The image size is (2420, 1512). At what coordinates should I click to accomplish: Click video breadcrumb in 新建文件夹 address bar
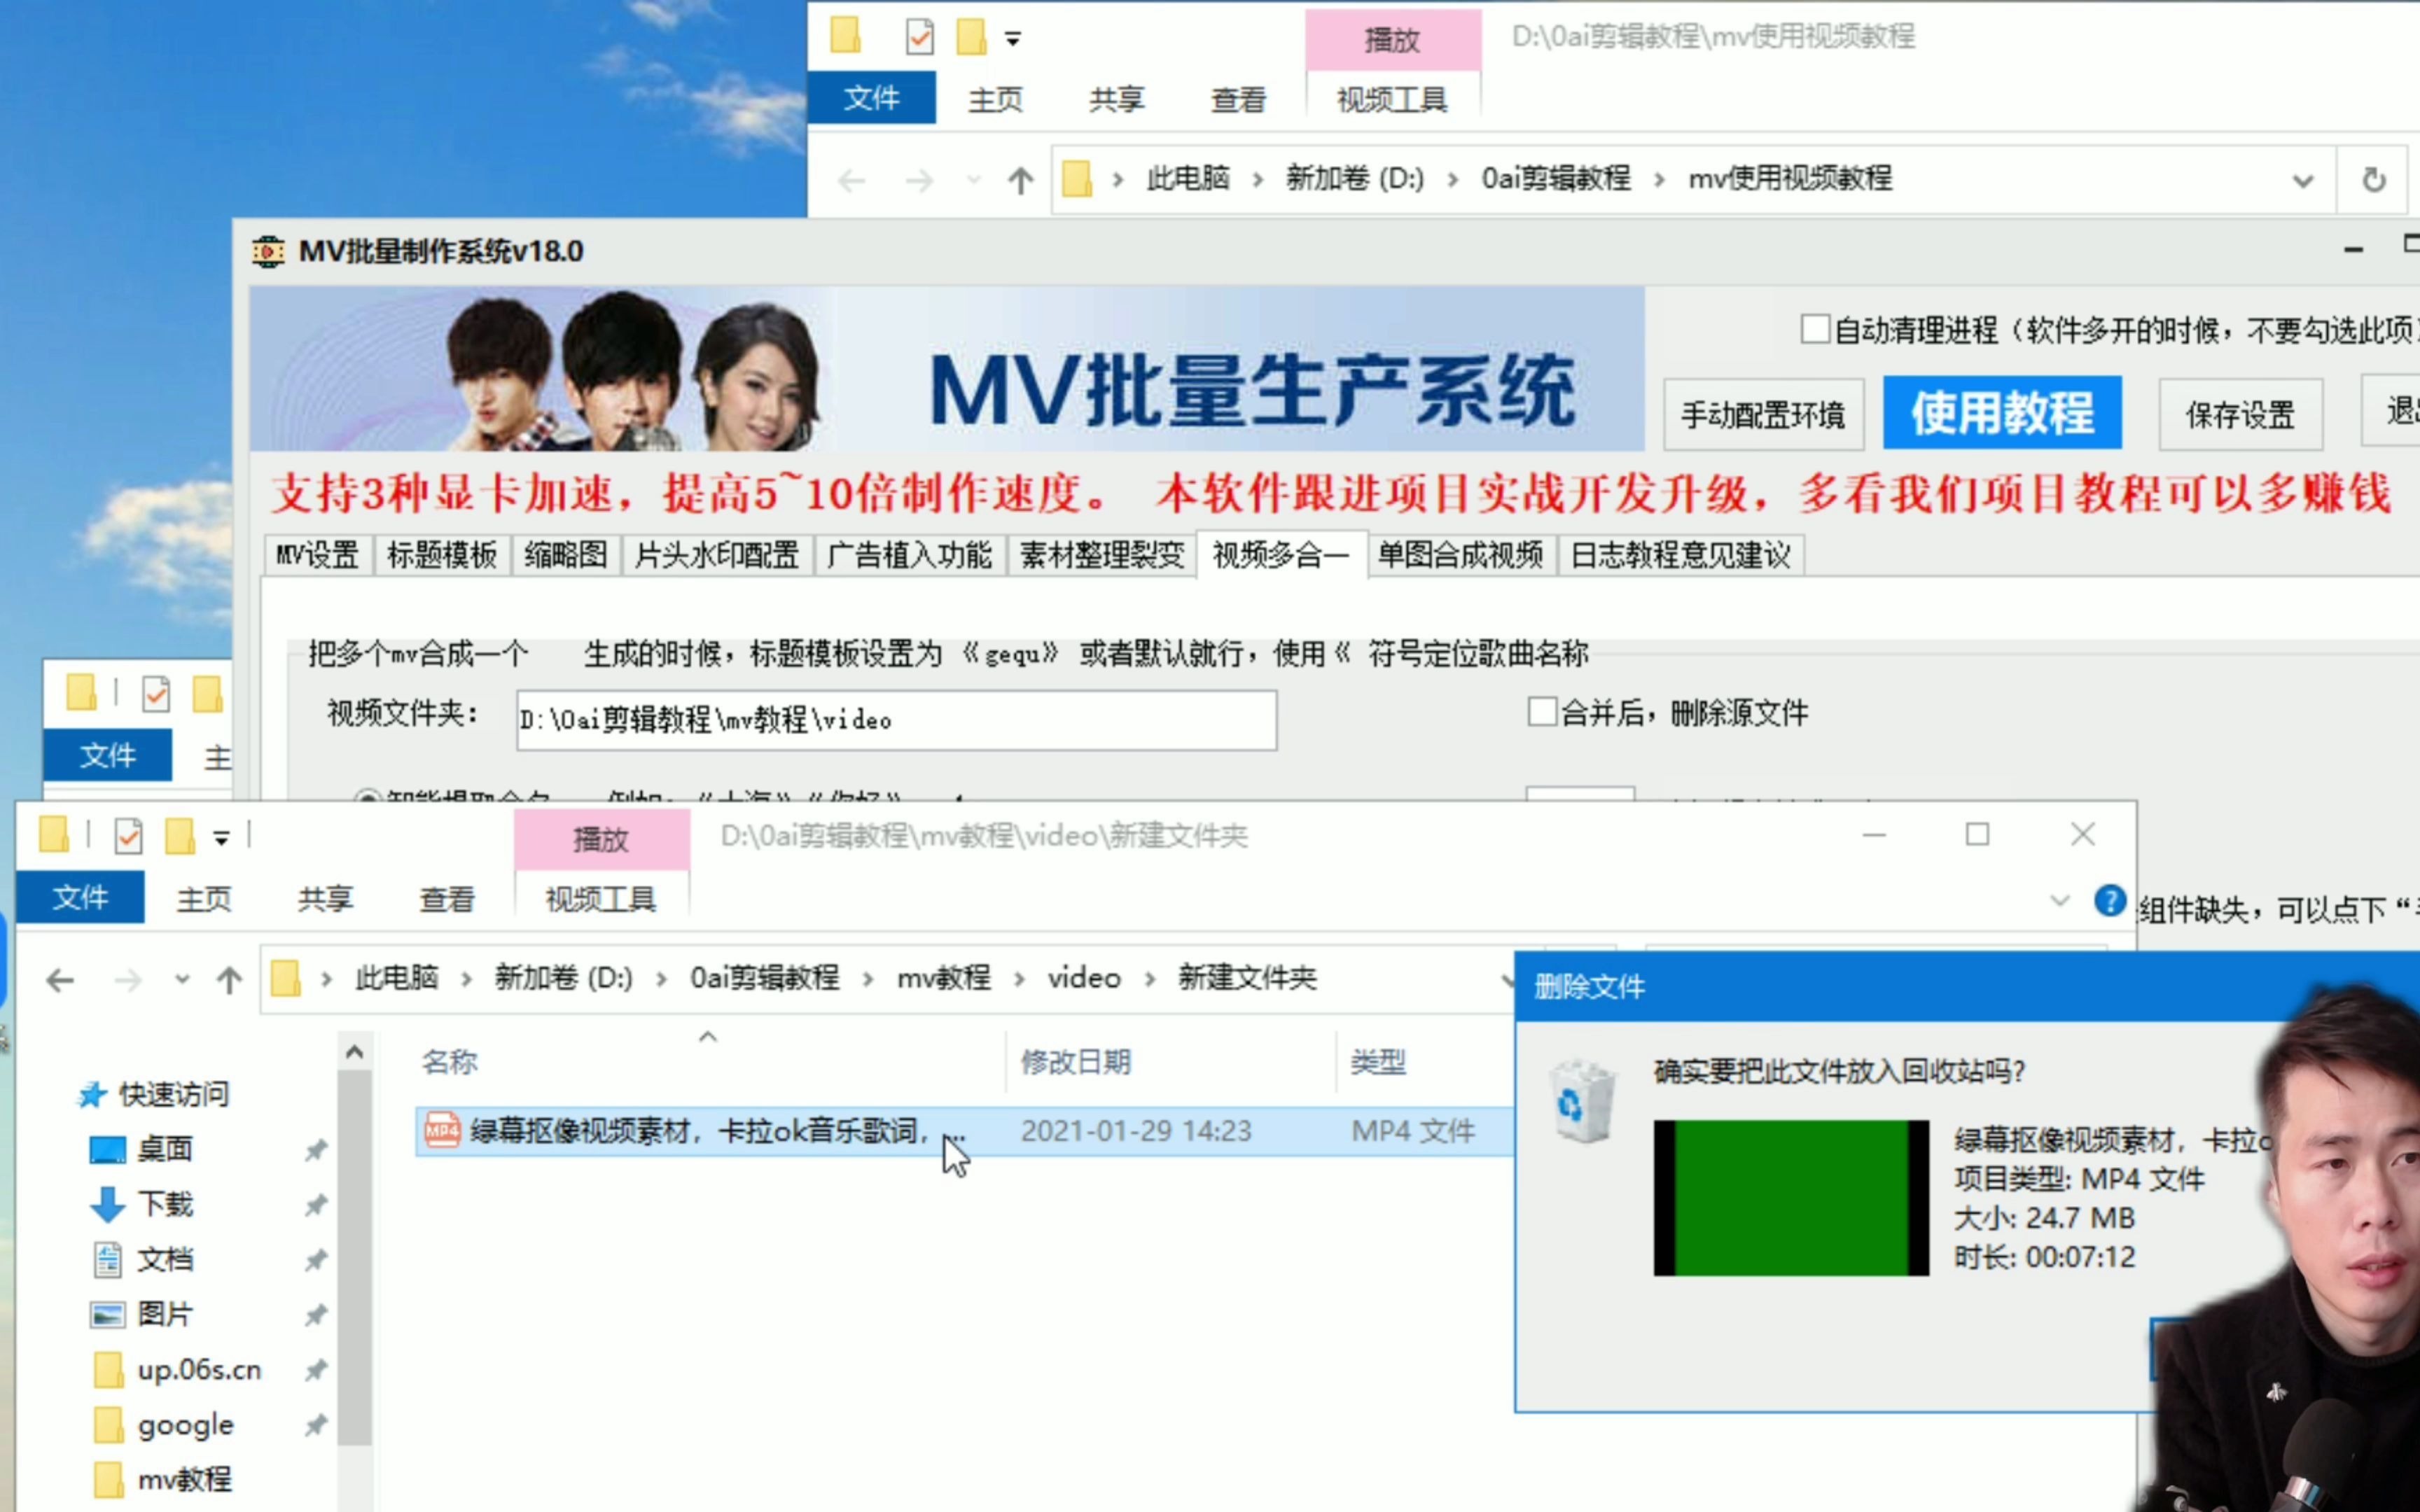(1084, 977)
